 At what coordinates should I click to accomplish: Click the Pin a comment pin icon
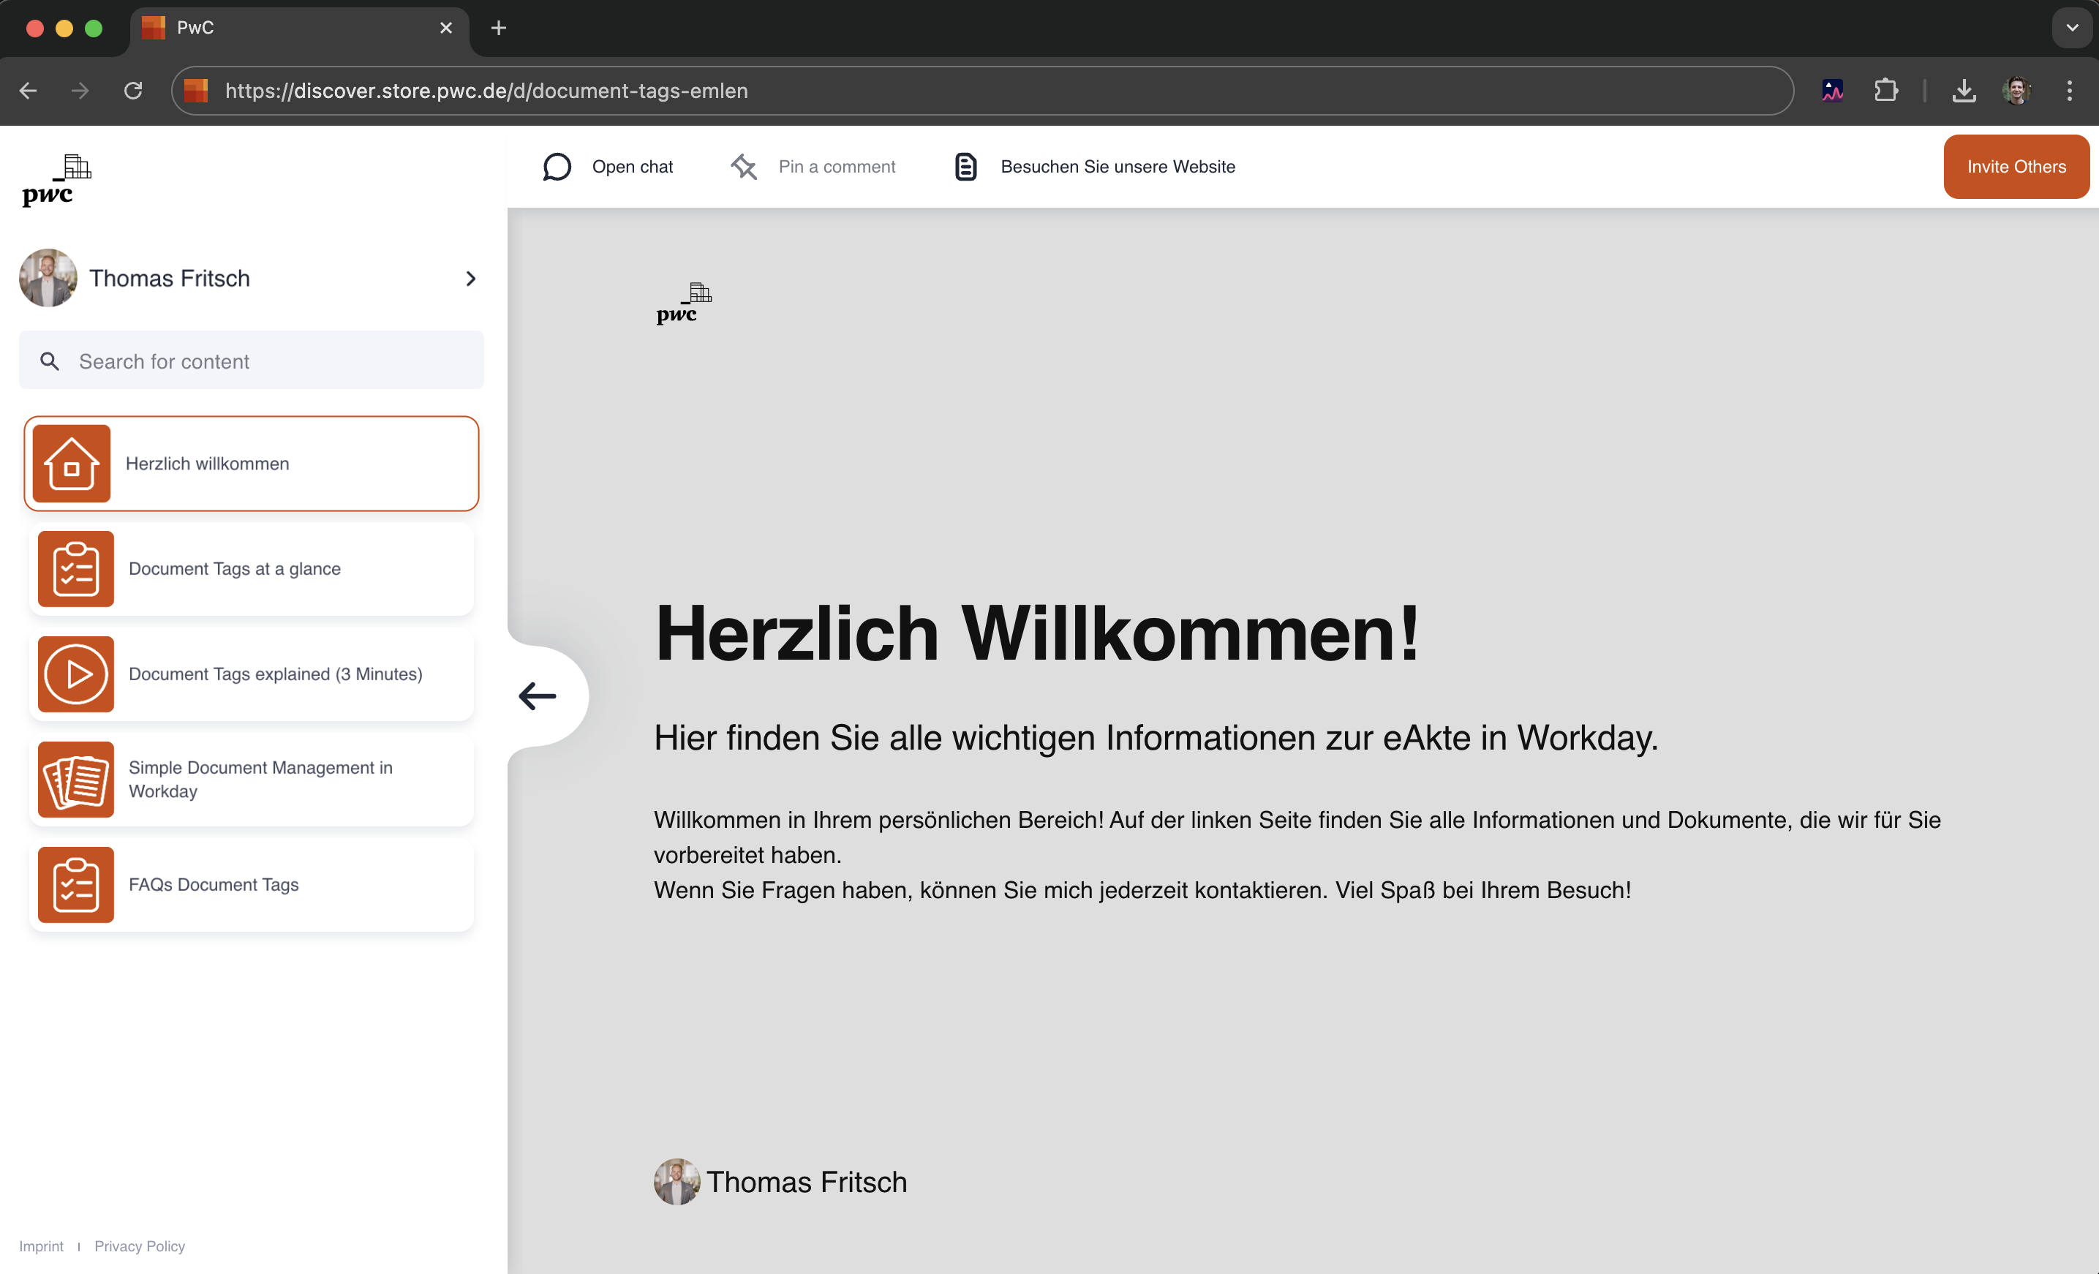tap(744, 167)
